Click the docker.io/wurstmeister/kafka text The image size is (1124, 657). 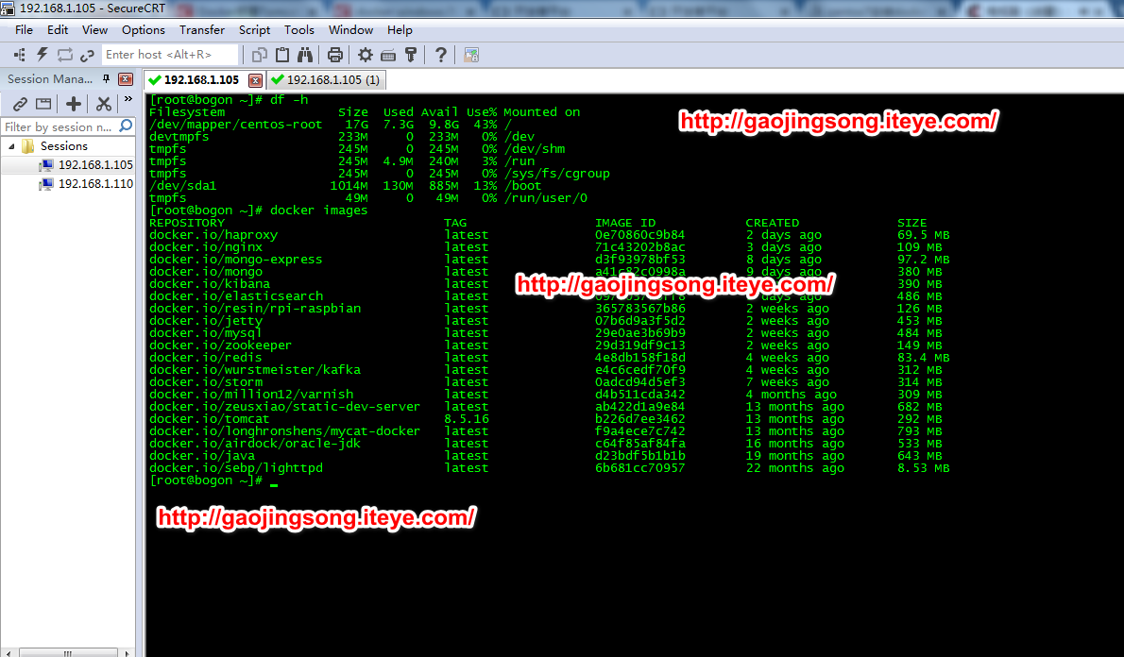point(255,370)
